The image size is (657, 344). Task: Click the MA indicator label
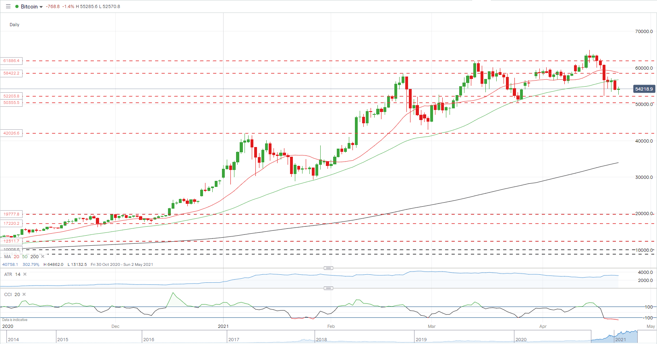click(8, 257)
